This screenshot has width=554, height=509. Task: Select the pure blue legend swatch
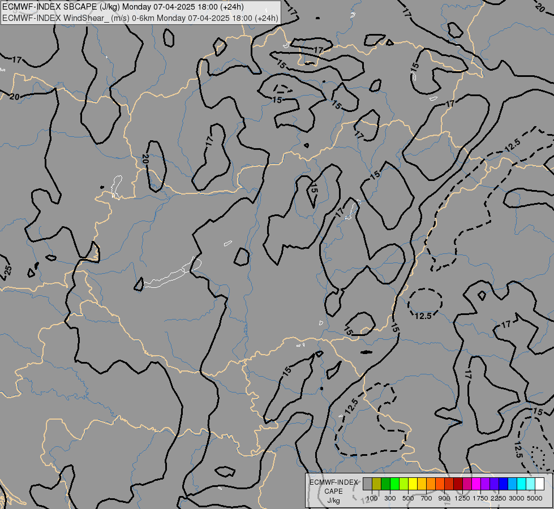[503, 484]
